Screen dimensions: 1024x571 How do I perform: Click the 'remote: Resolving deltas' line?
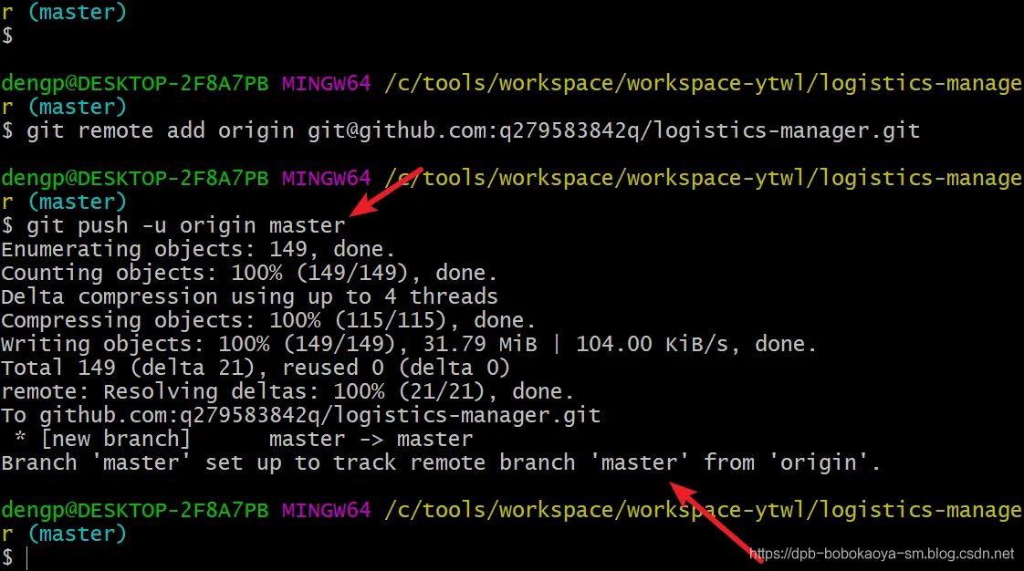pyautogui.click(x=287, y=391)
